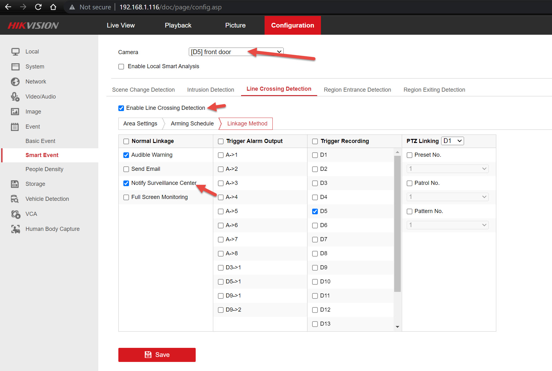The height and width of the screenshot is (371, 552).
Task: Click the Vehicle Detection icon
Action: point(15,199)
